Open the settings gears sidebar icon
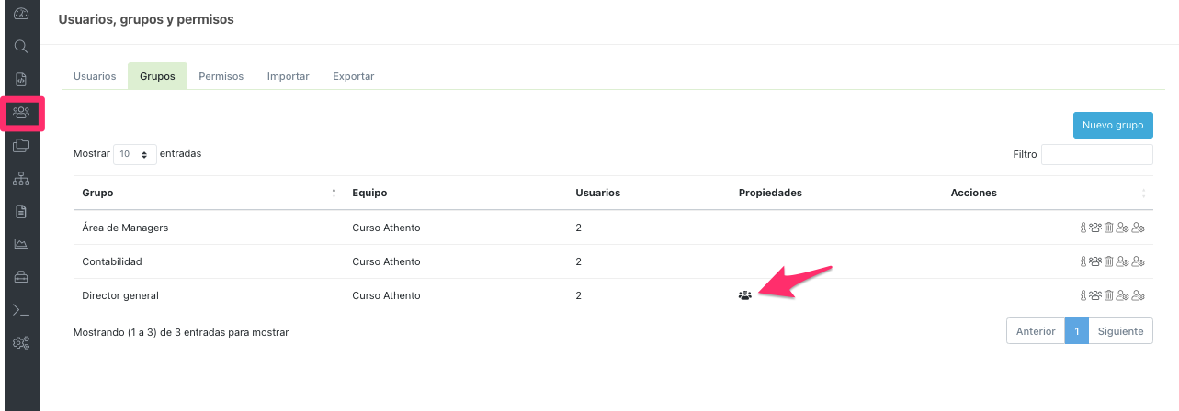The height and width of the screenshot is (411, 1179). pos(21,343)
